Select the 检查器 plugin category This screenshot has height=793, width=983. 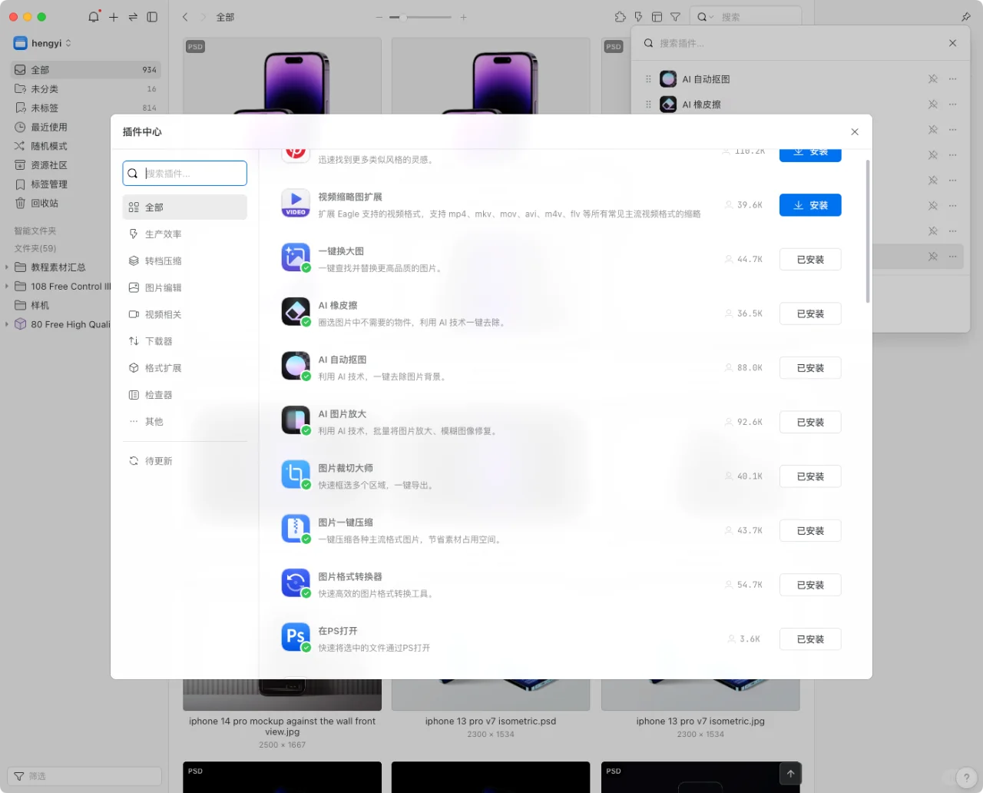[184, 395]
